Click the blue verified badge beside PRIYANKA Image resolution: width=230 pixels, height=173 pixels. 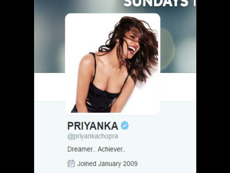pyautogui.click(x=125, y=125)
